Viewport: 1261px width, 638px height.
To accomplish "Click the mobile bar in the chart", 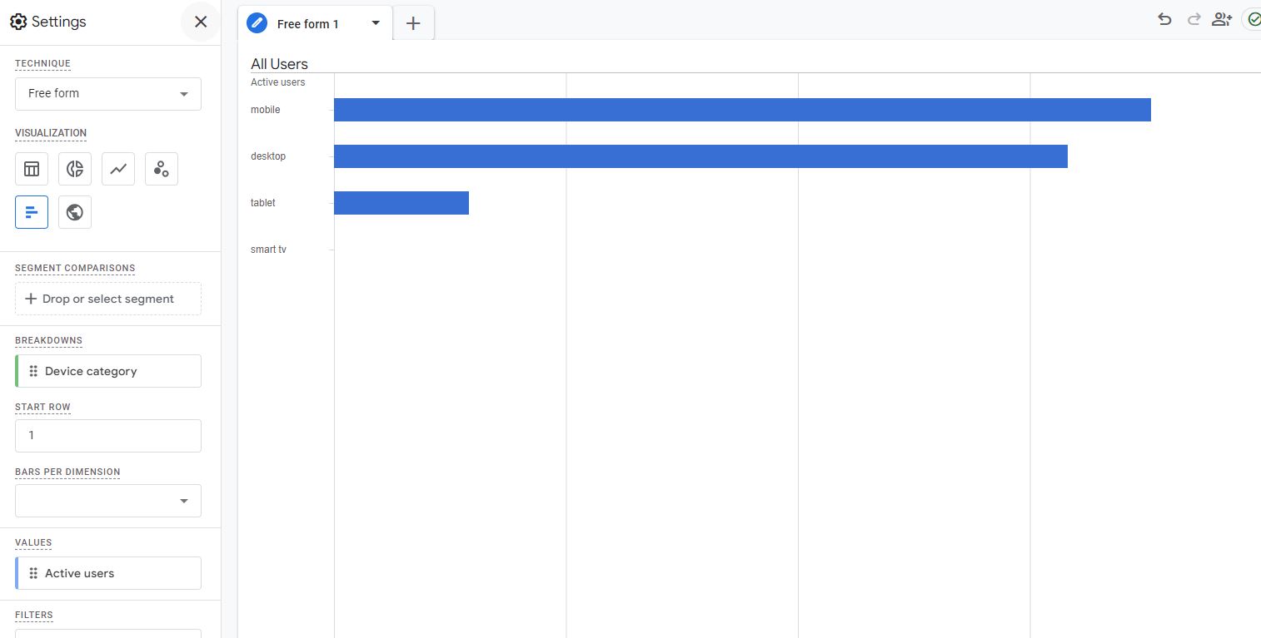I will tap(741, 109).
